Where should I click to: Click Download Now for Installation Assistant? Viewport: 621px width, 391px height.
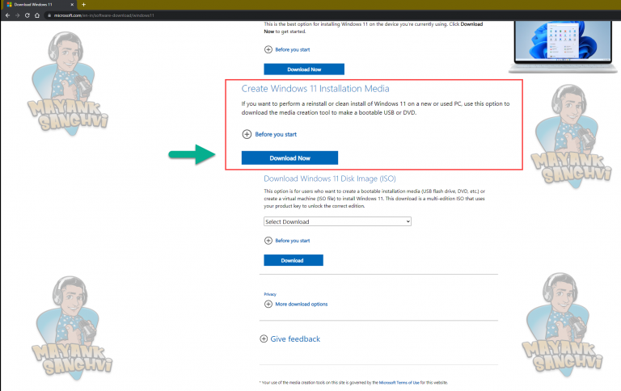pos(304,69)
